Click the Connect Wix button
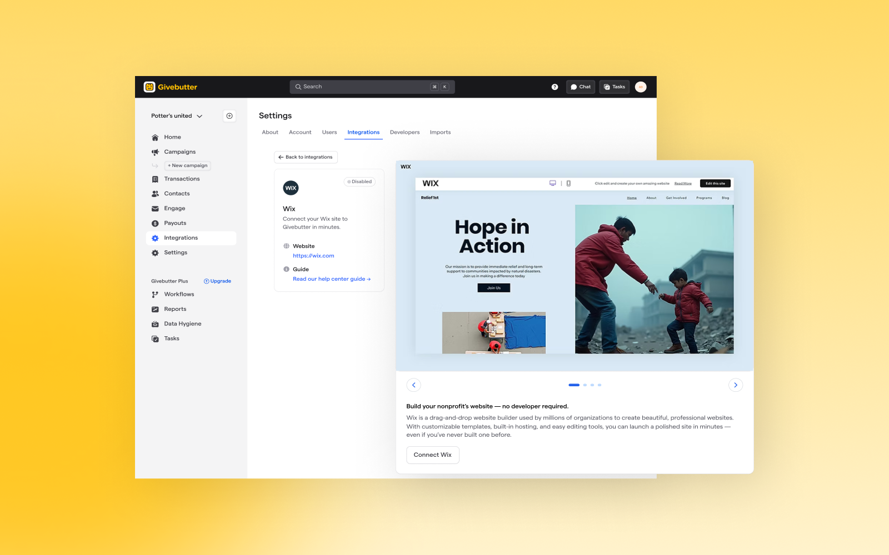Screen dimensions: 889x555 click(x=433, y=455)
